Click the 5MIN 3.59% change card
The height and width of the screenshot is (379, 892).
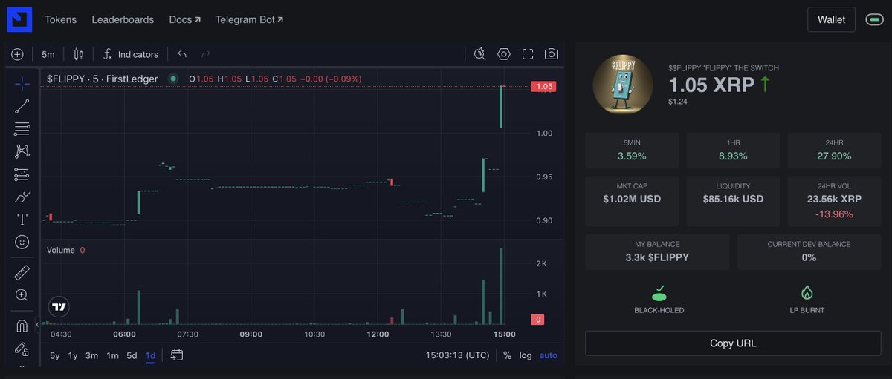(x=632, y=150)
